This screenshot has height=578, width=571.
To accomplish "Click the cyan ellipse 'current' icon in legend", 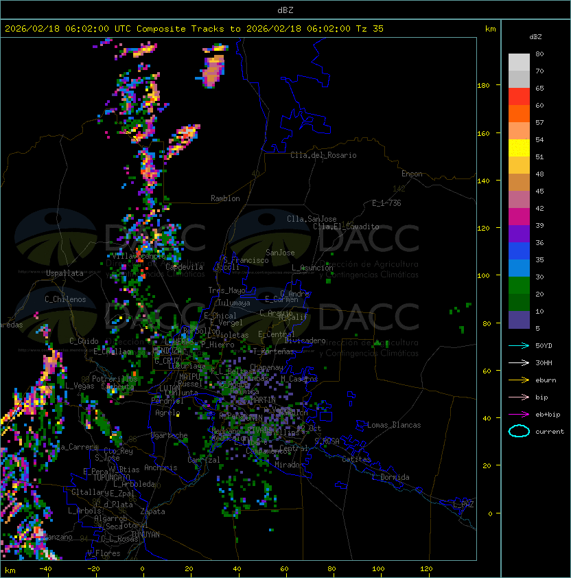I will pyautogui.click(x=519, y=431).
